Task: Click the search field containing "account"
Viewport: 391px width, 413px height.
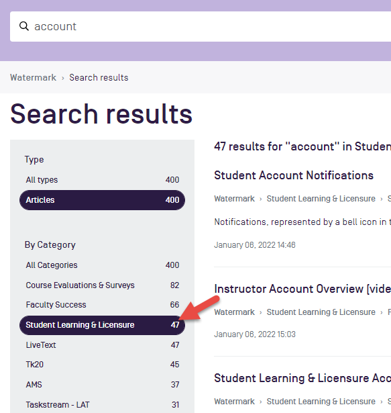Action: [x=201, y=26]
